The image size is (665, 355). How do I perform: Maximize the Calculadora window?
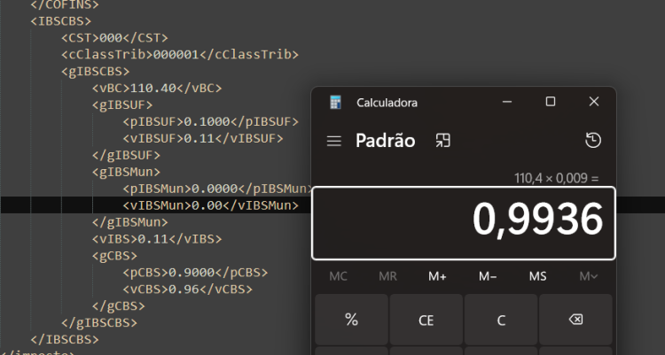(x=551, y=102)
